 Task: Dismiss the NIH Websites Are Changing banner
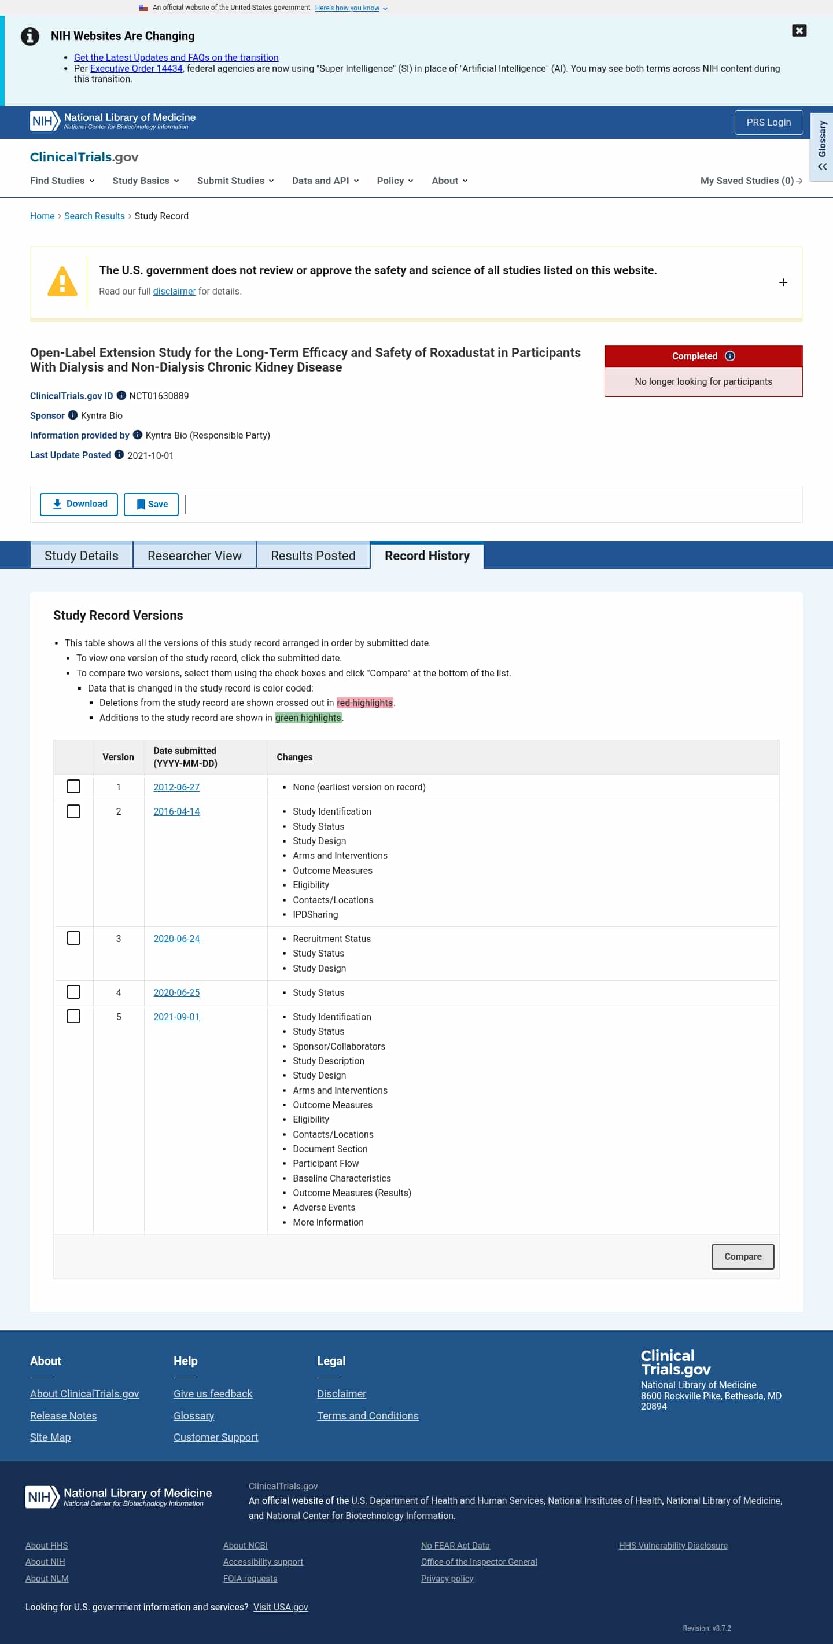(x=798, y=31)
